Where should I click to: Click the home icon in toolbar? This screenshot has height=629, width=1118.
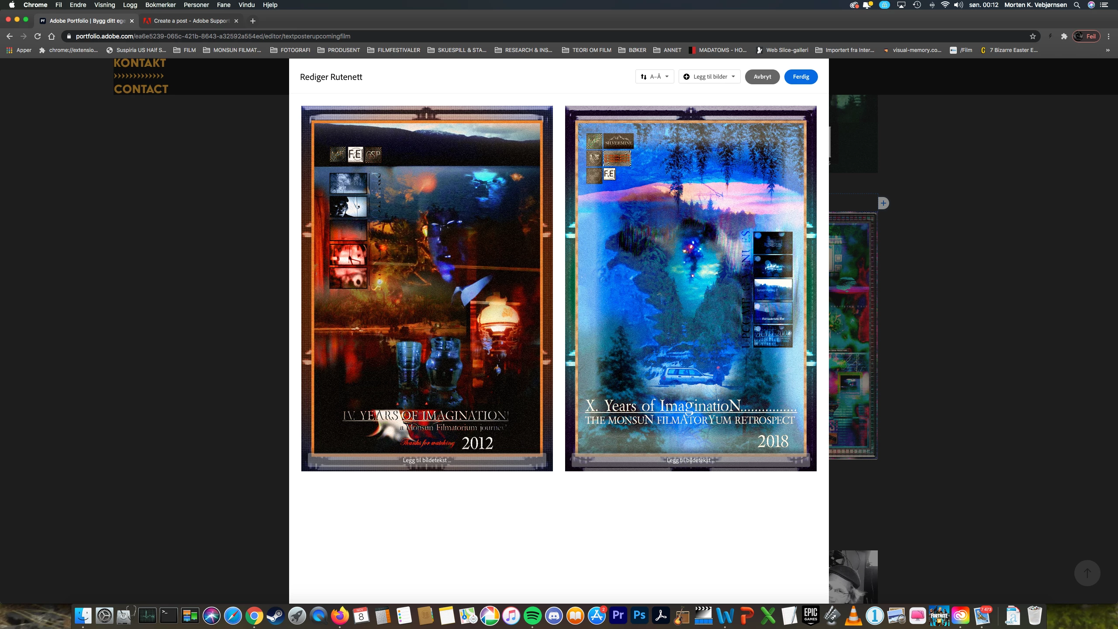tap(52, 36)
